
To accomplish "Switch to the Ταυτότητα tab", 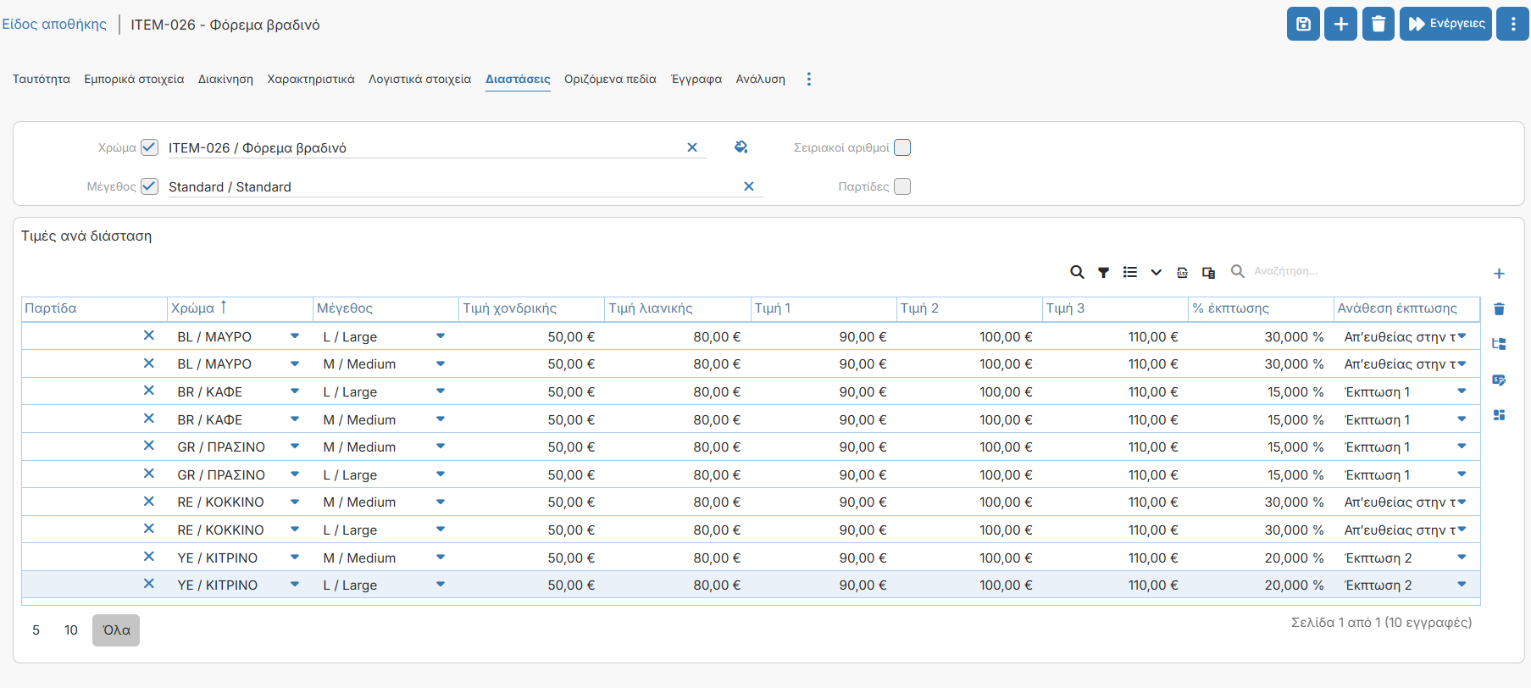I will (x=42, y=79).
